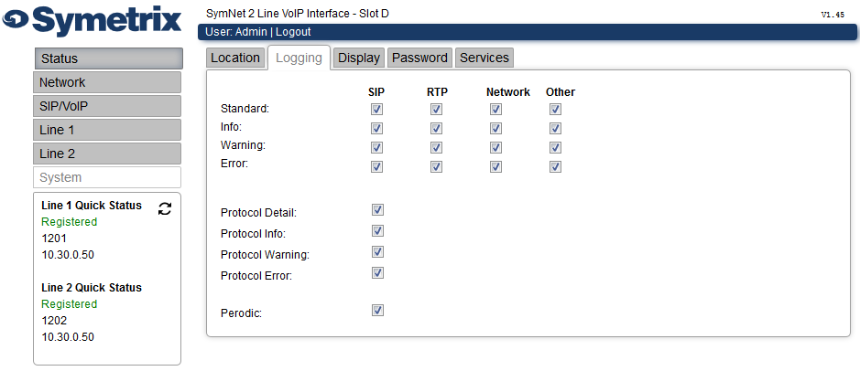Click Line 2 Registered status text
This screenshot has height=371, width=860.
(69, 304)
